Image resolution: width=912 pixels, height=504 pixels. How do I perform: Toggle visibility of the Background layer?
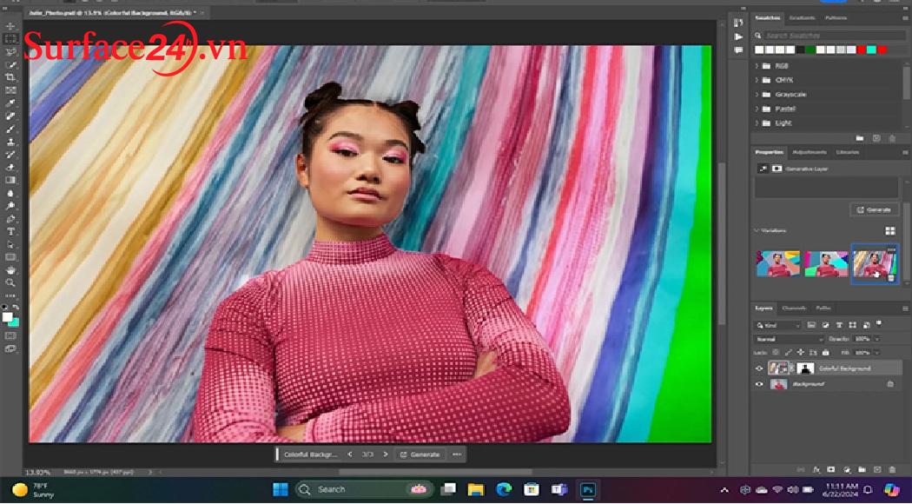759,383
